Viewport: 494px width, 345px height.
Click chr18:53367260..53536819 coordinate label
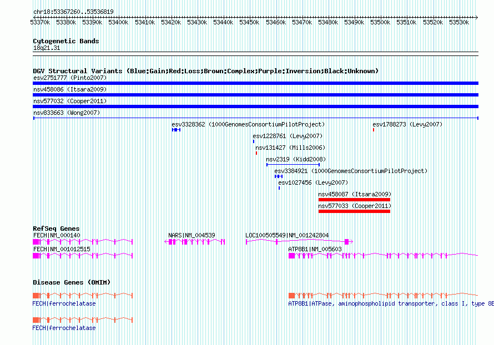coord(73,12)
